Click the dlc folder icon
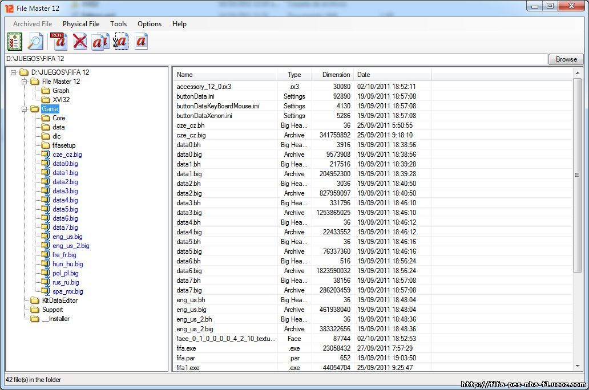The image size is (589, 390). (46, 136)
